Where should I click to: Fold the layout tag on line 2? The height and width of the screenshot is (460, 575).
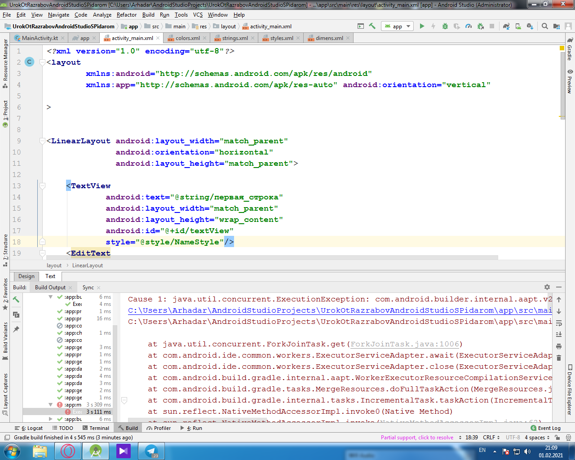click(42, 62)
